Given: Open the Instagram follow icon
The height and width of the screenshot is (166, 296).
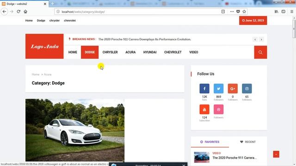Looking at the screenshot, I should tap(247, 89).
